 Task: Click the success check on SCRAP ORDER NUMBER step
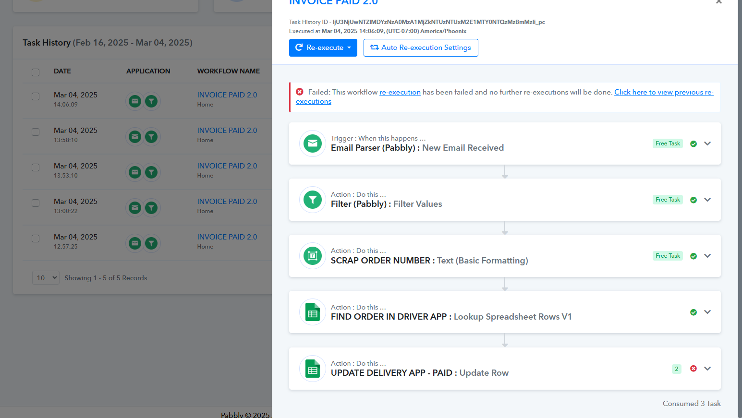[693, 256]
